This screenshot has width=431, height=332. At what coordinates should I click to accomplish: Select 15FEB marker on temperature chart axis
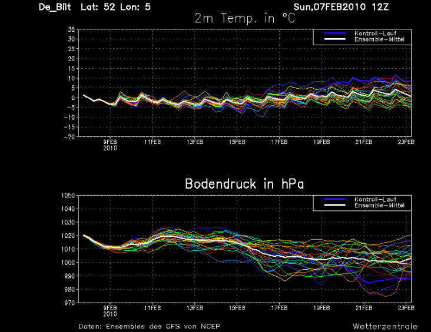tap(237, 142)
